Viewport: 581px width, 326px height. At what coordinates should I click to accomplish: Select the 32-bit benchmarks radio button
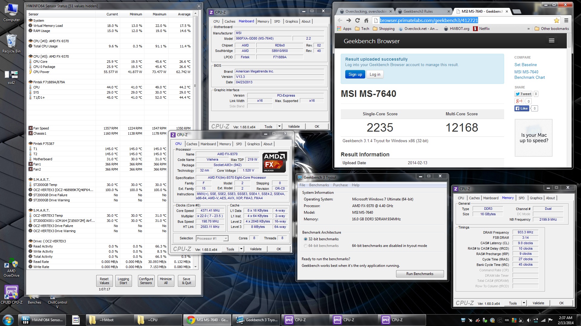(x=305, y=239)
